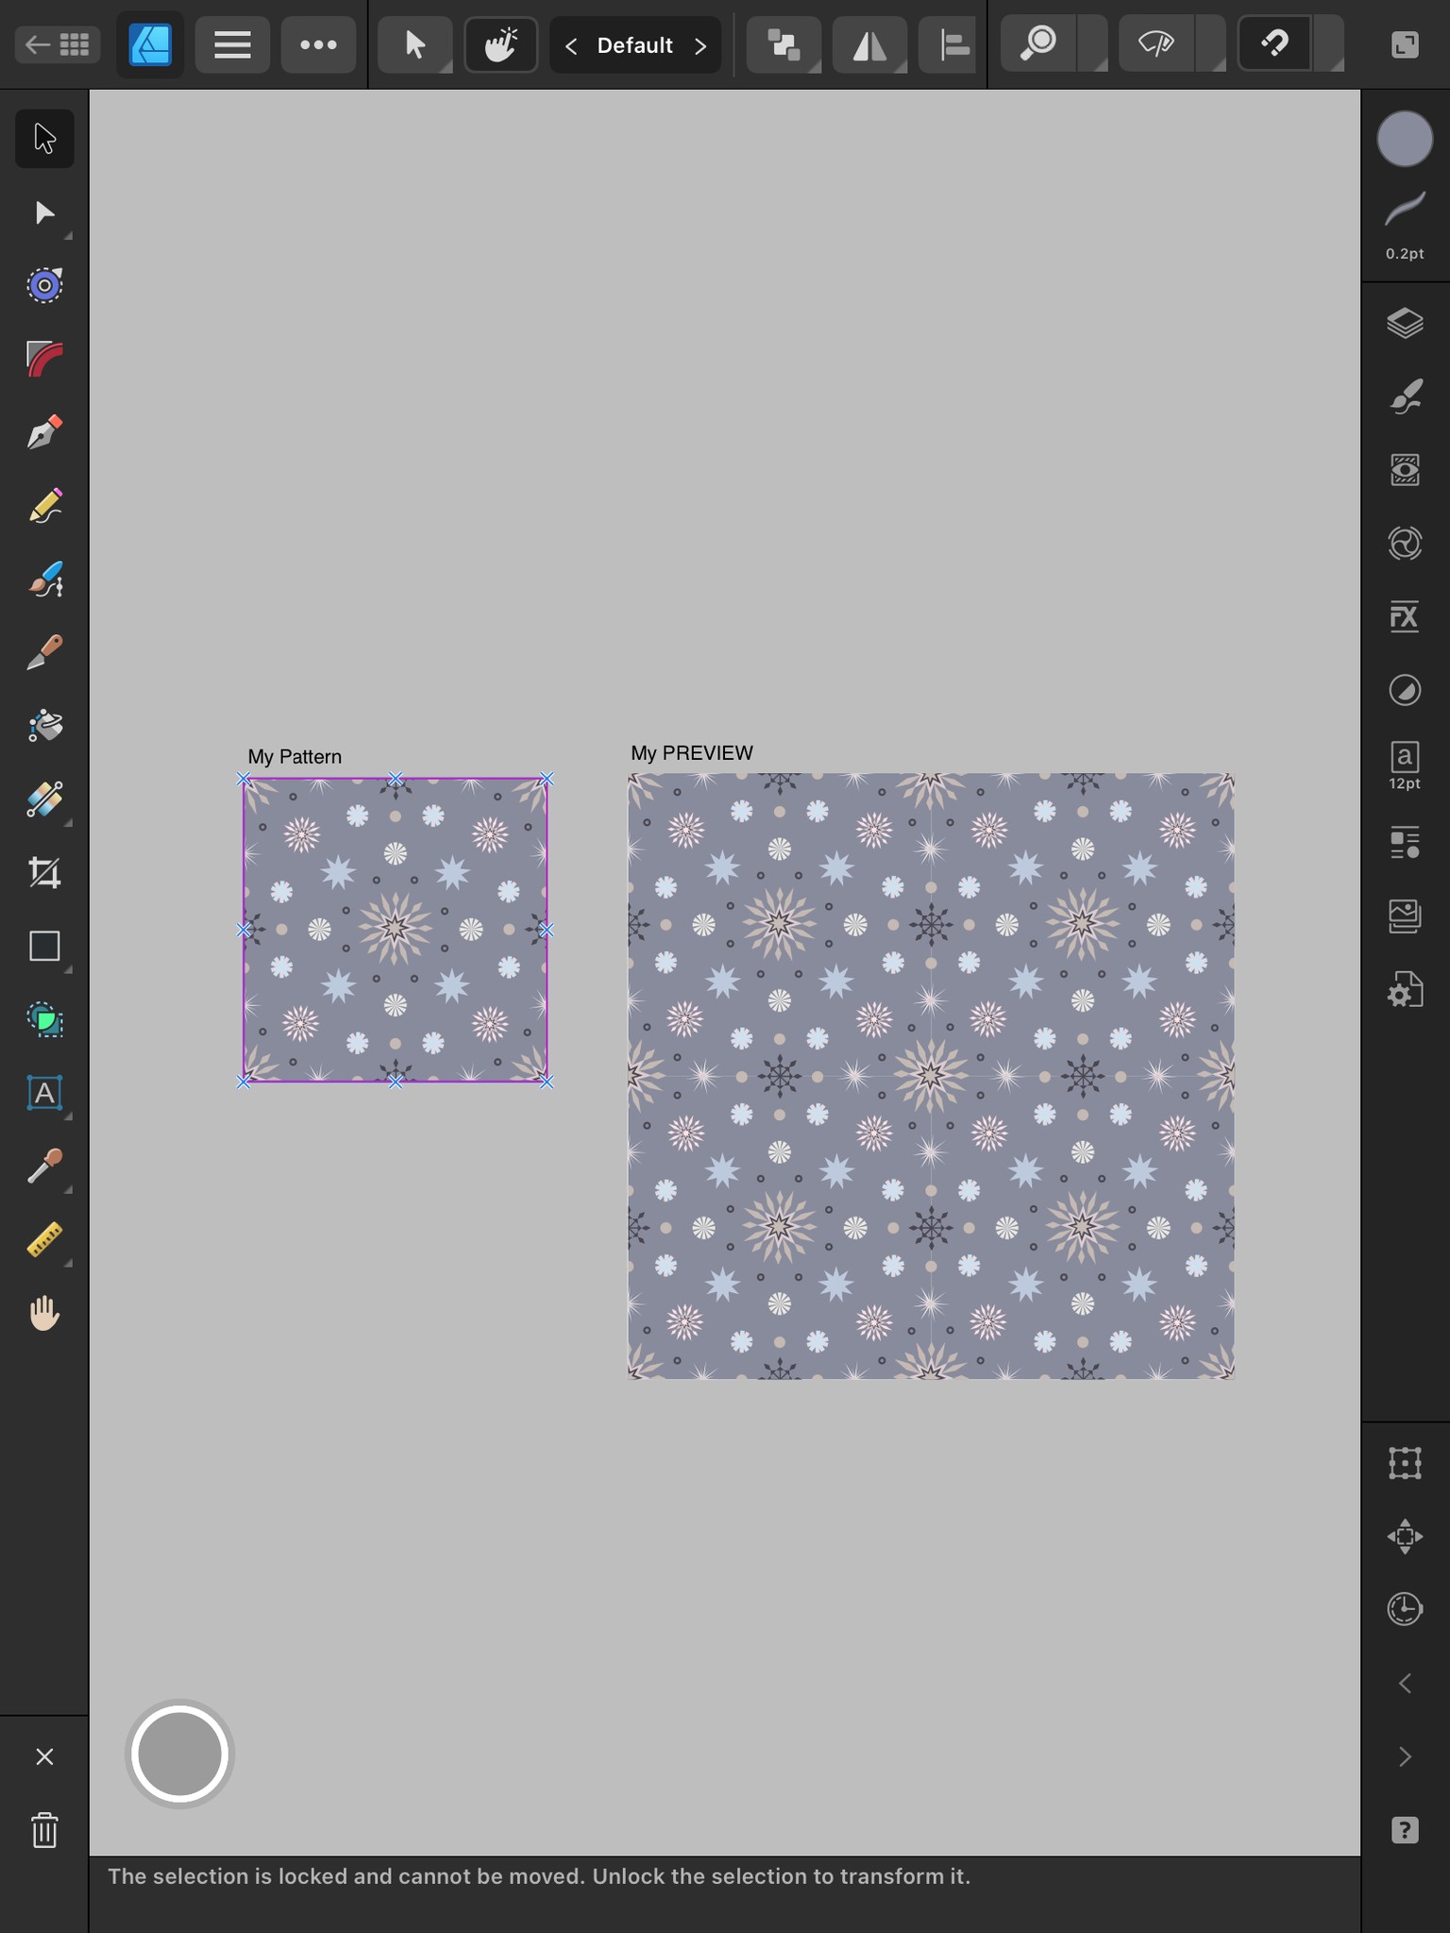
Task: Undo with left chevron arrow
Action: click(1405, 1683)
